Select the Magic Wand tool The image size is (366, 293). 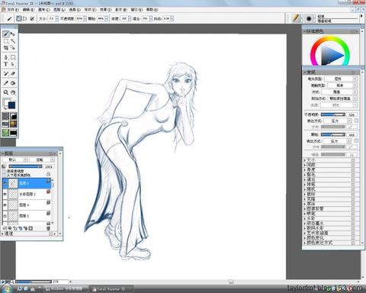click(x=13, y=41)
